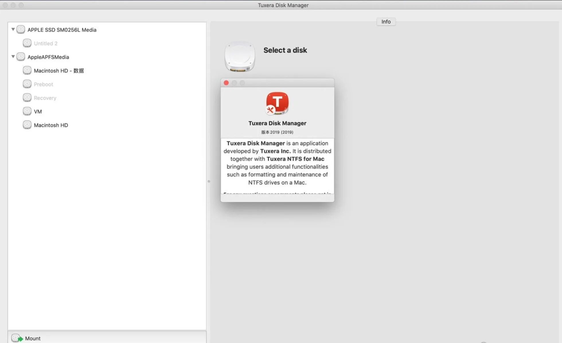Select the Macintosh HD - 数据 volume
The height and width of the screenshot is (343, 562).
tap(58, 71)
